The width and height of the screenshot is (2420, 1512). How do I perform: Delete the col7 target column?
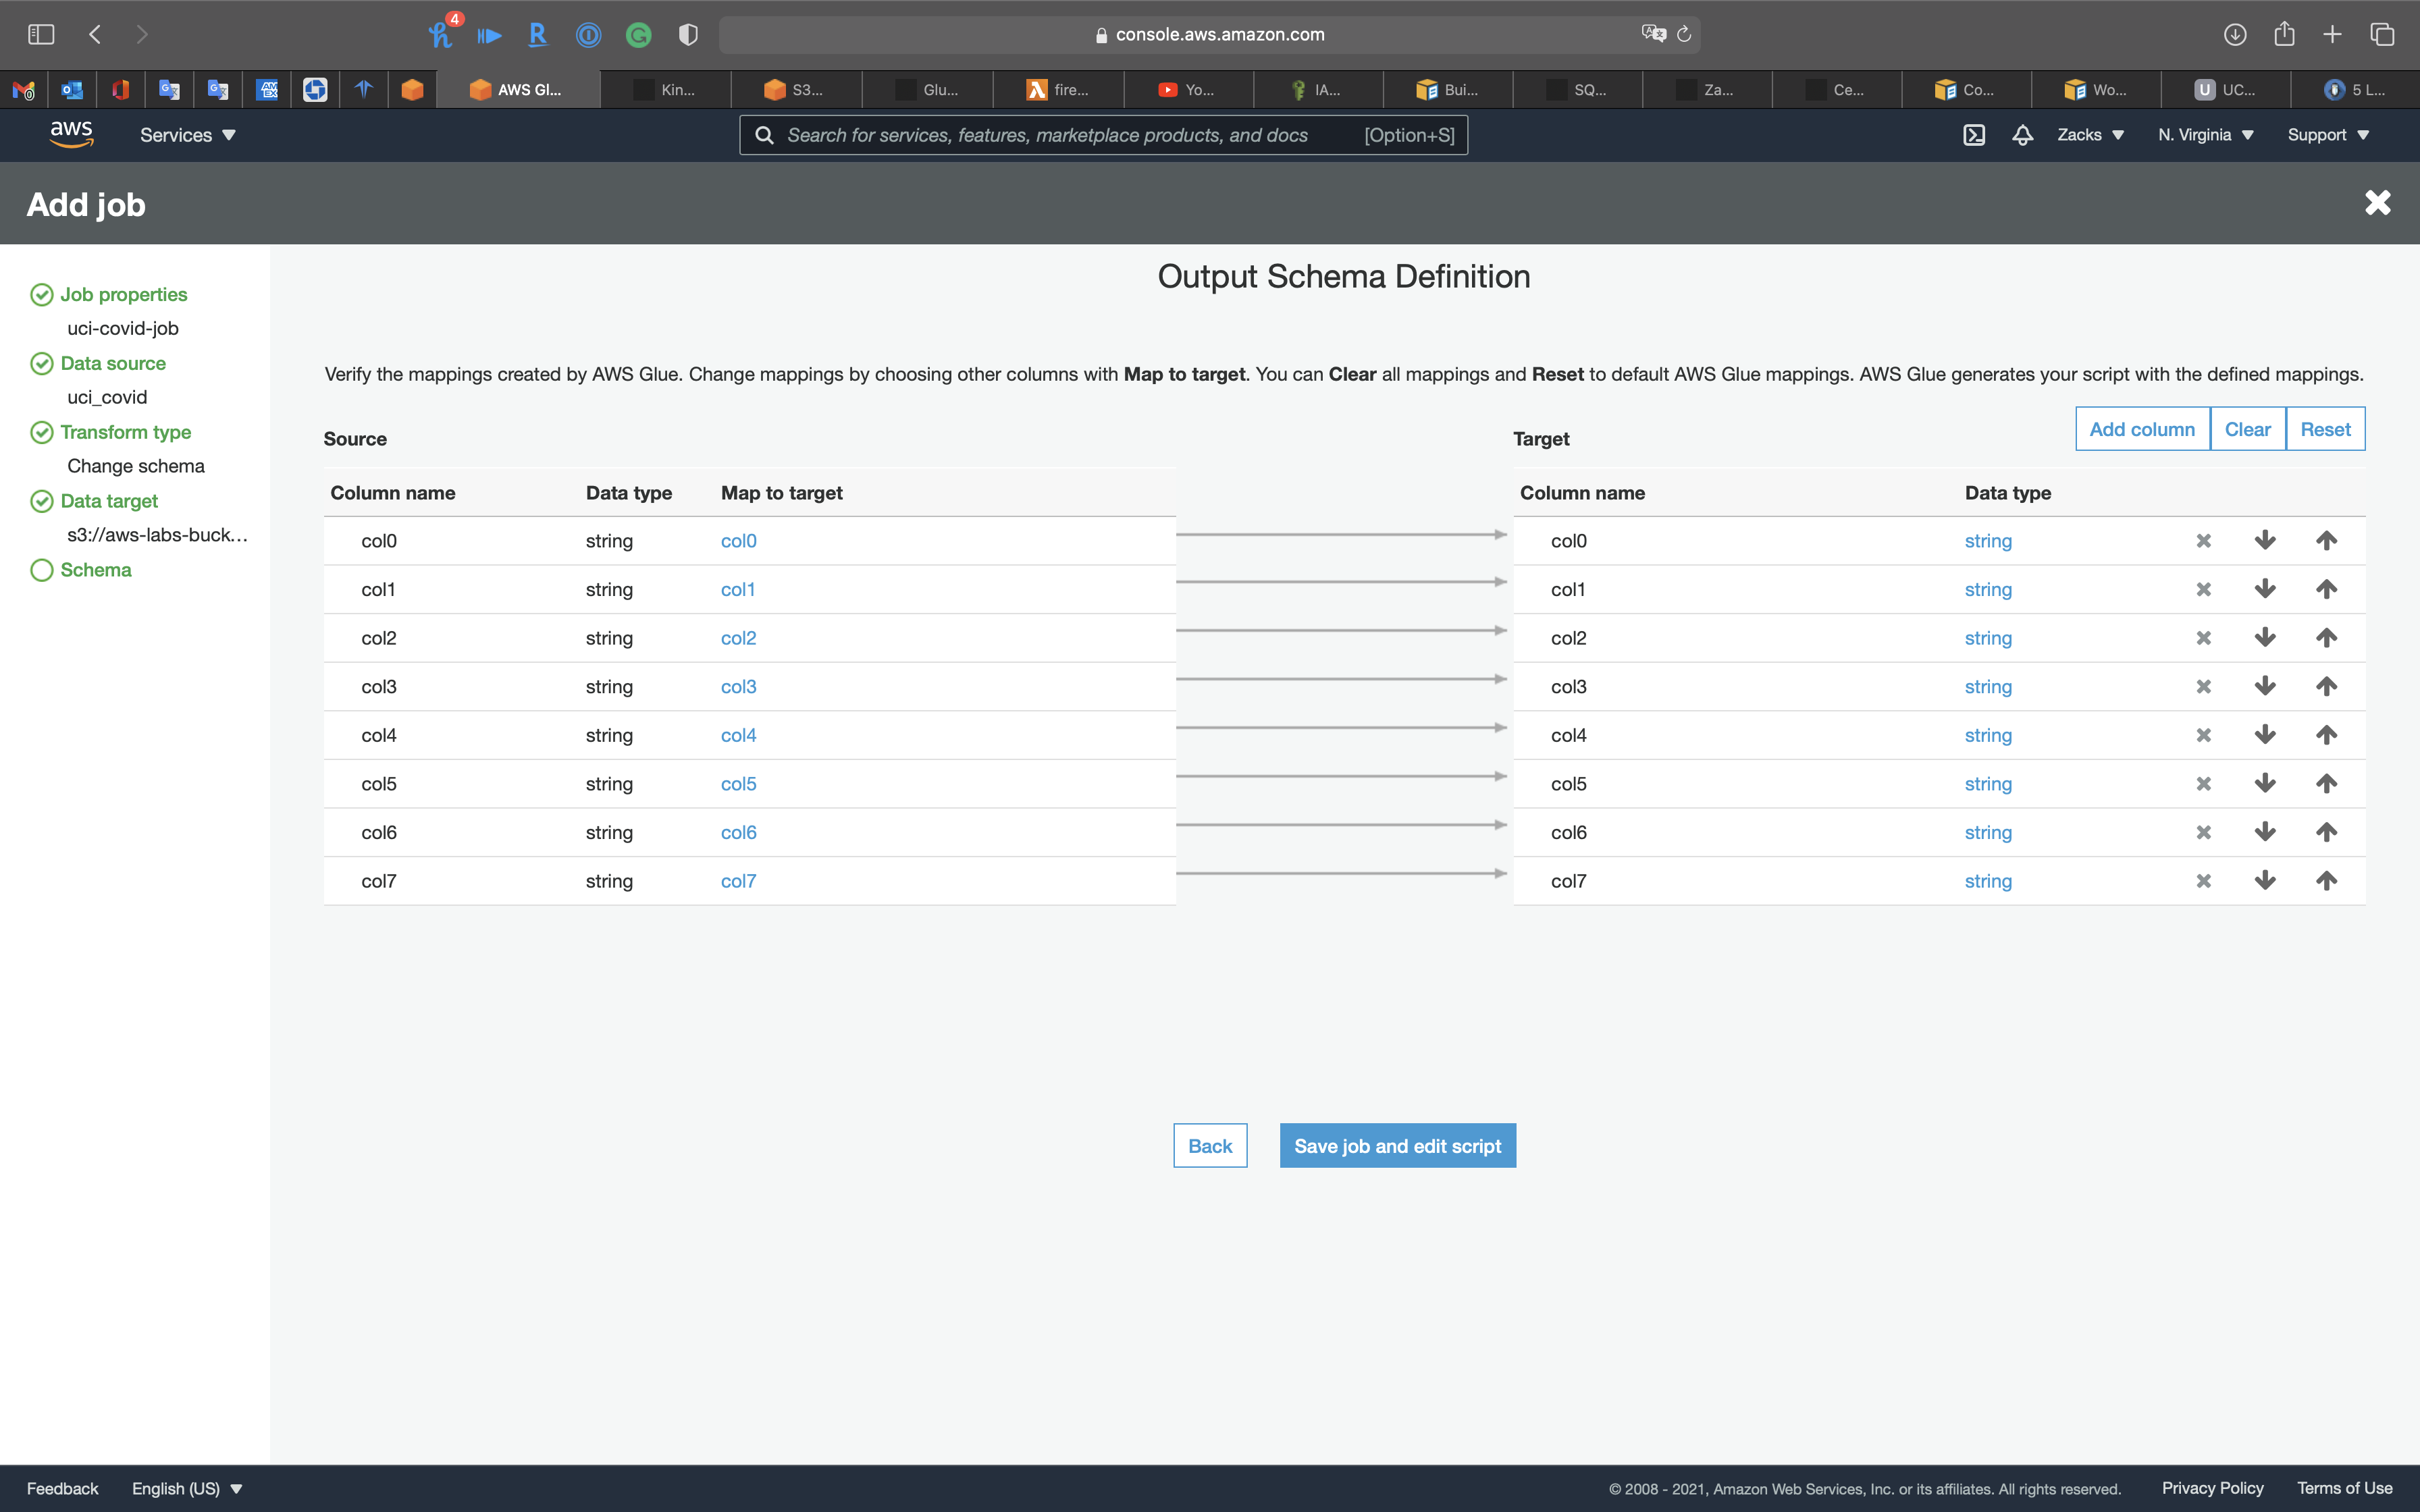(x=2203, y=881)
